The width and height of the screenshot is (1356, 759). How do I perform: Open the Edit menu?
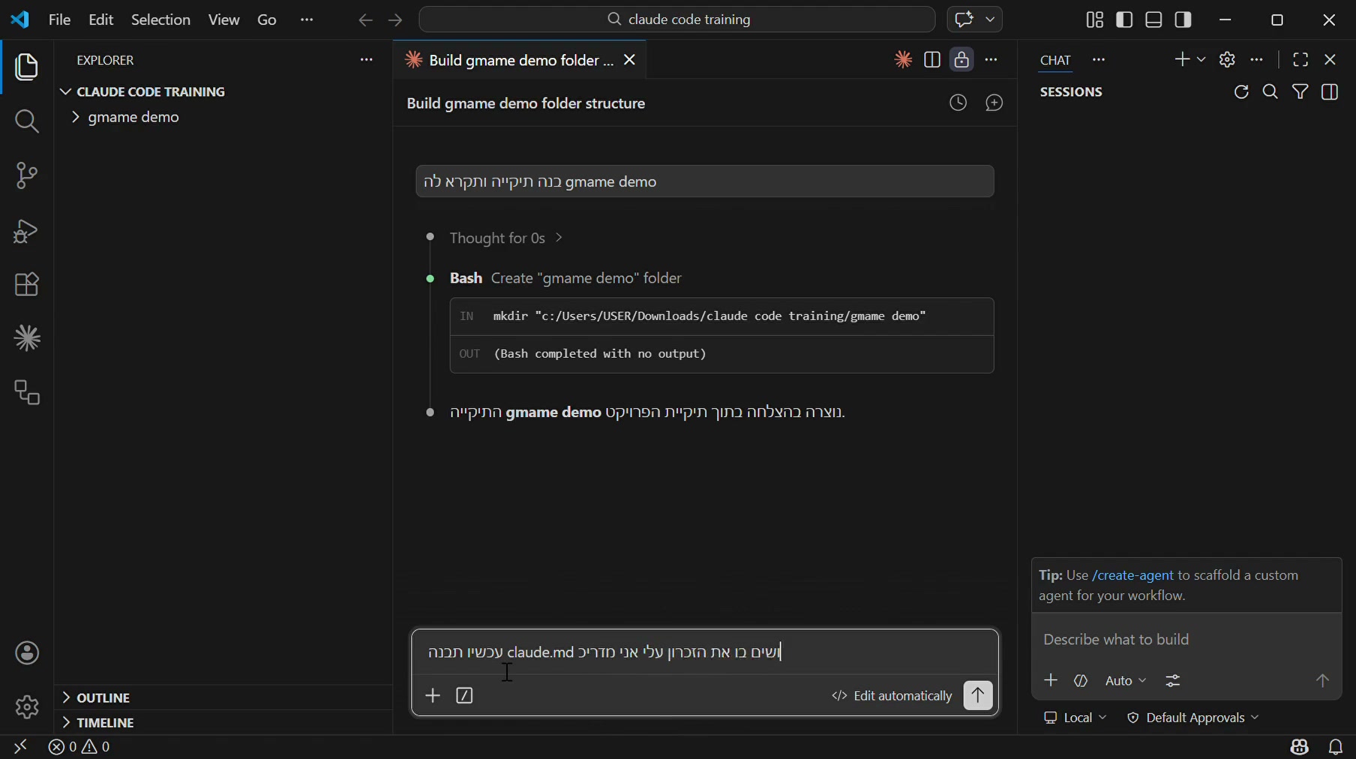coord(100,20)
